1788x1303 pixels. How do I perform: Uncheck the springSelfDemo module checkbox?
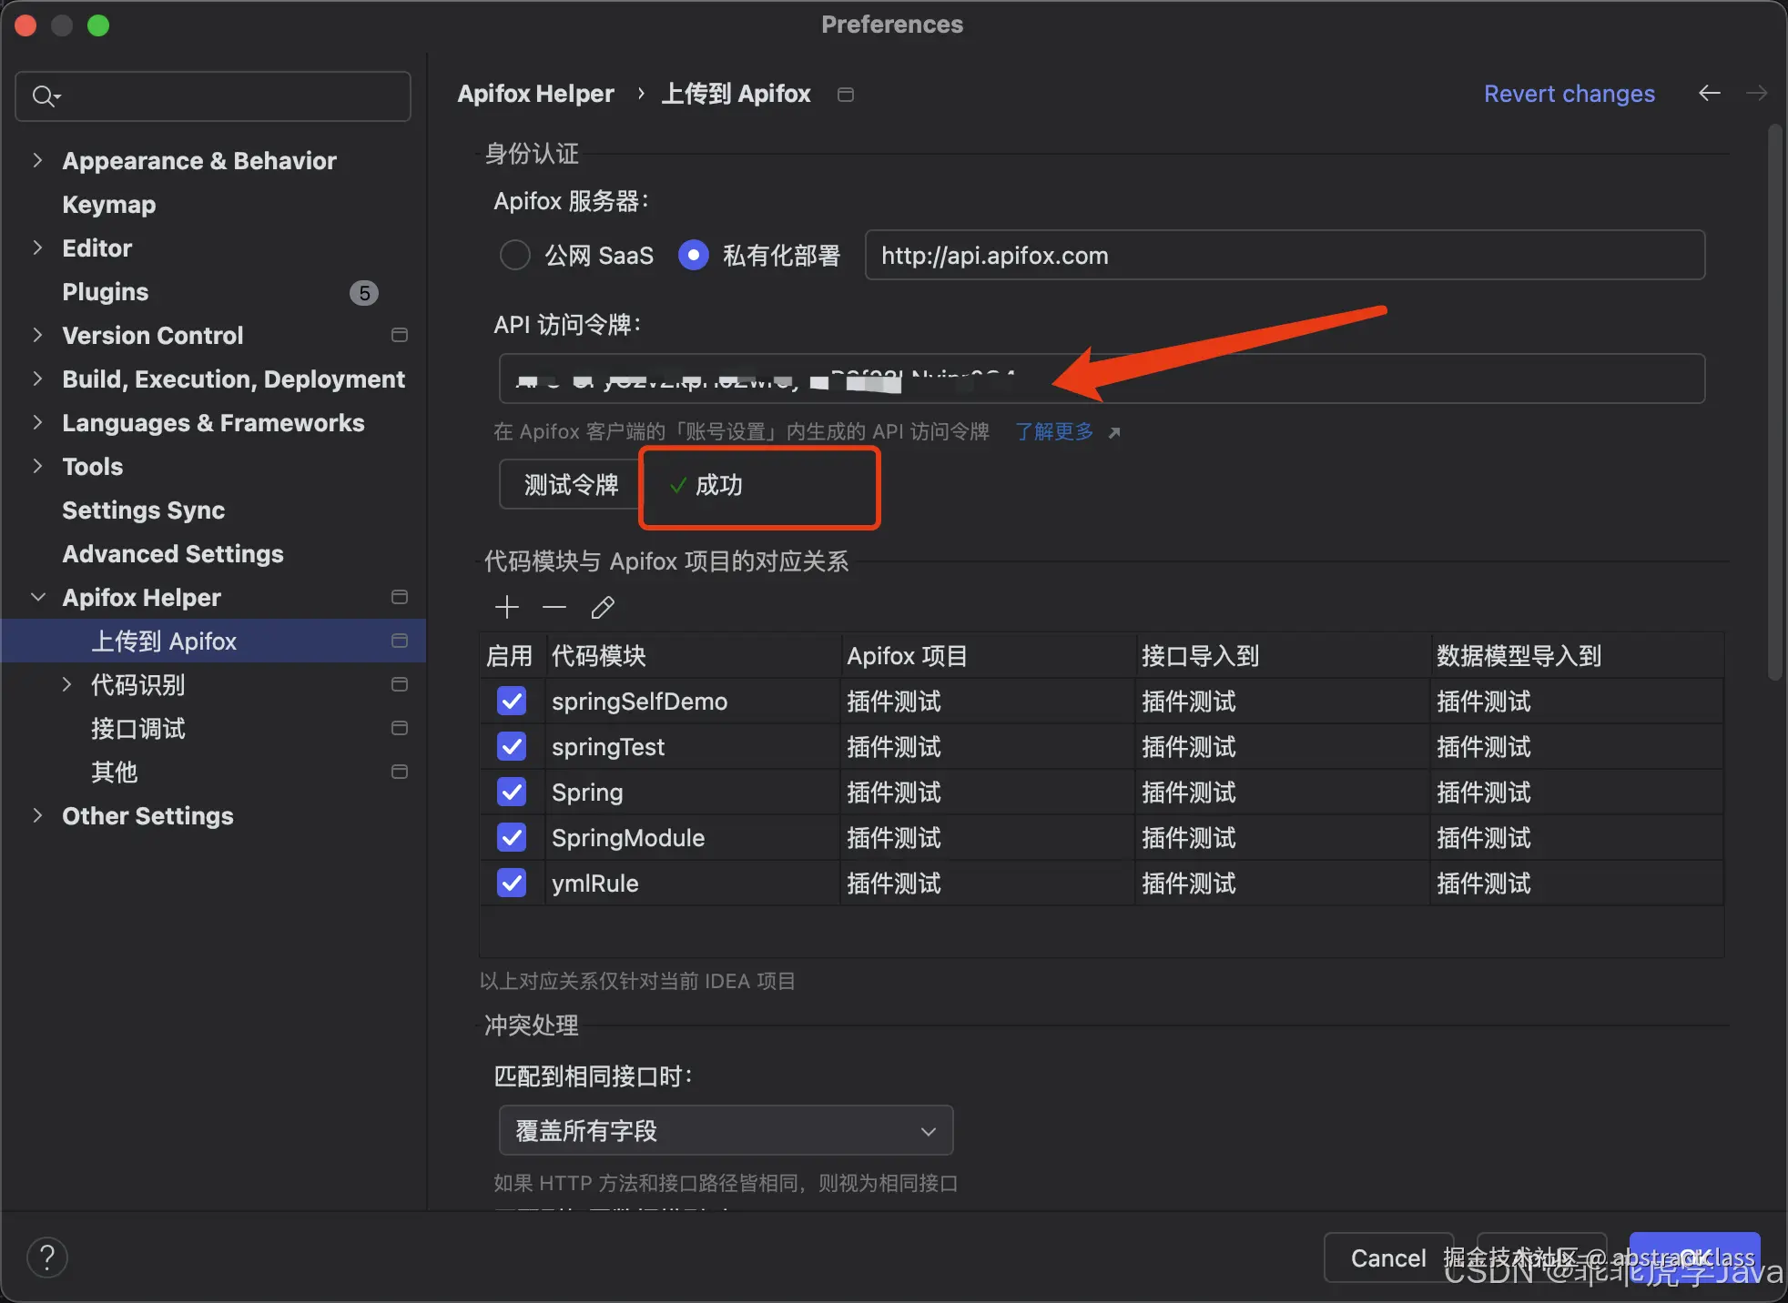pyautogui.click(x=513, y=701)
